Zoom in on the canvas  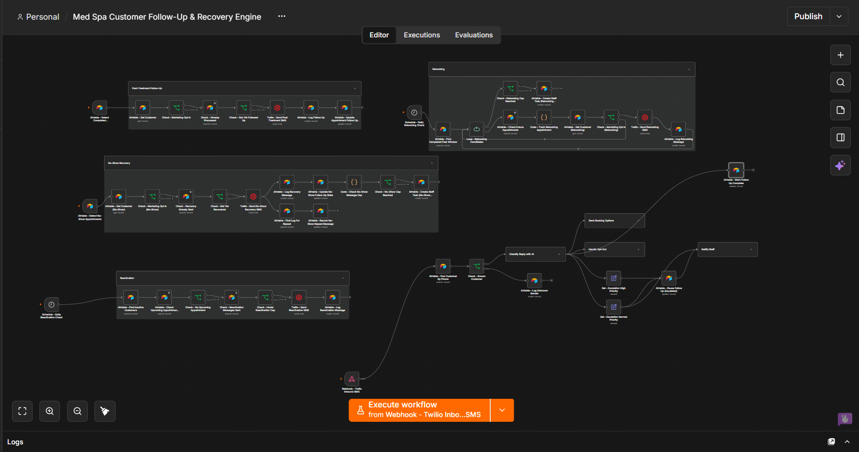pos(50,411)
